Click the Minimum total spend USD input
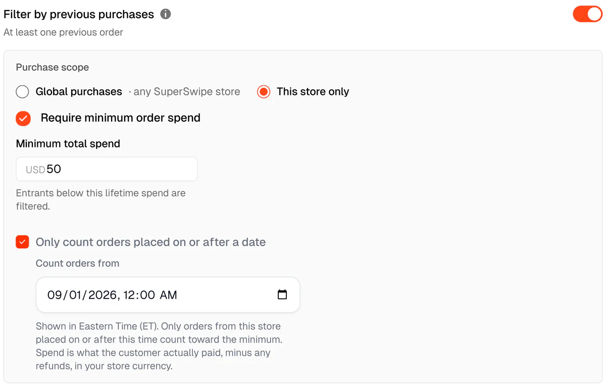 click(x=107, y=169)
